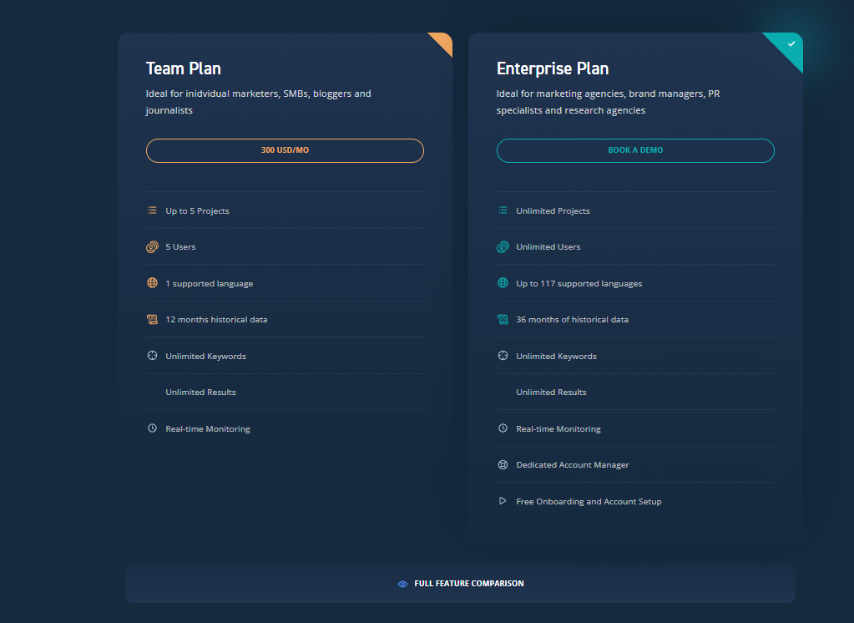Screen dimensions: 854x623
Task: Click the icon beside 36 months of historical data
Action: click(x=503, y=319)
